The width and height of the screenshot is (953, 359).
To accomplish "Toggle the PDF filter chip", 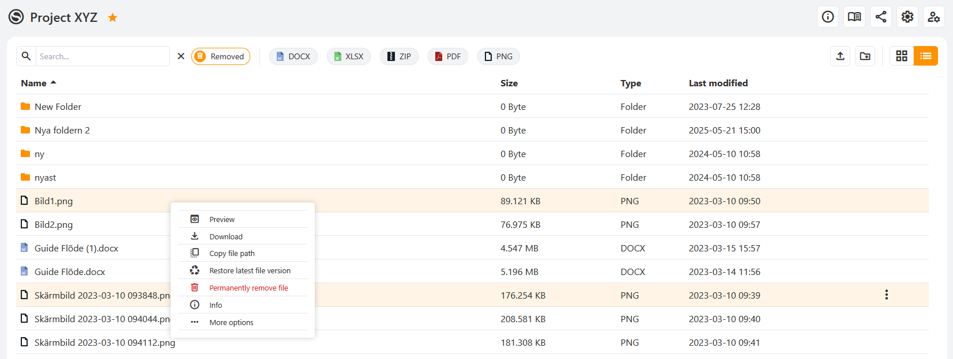I will (448, 56).
